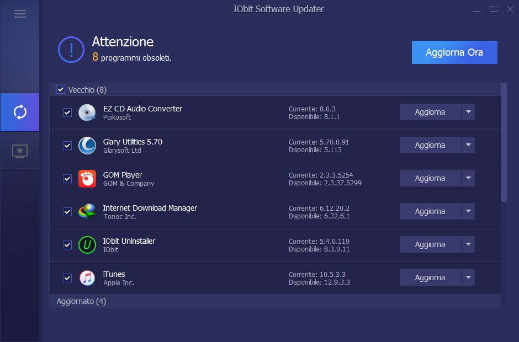This screenshot has width=519, height=342.
Task: Click the IObit Uninstaller green icon
Action: click(x=87, y=245)
